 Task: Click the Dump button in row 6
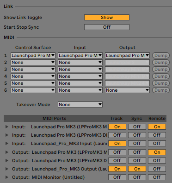161,90
